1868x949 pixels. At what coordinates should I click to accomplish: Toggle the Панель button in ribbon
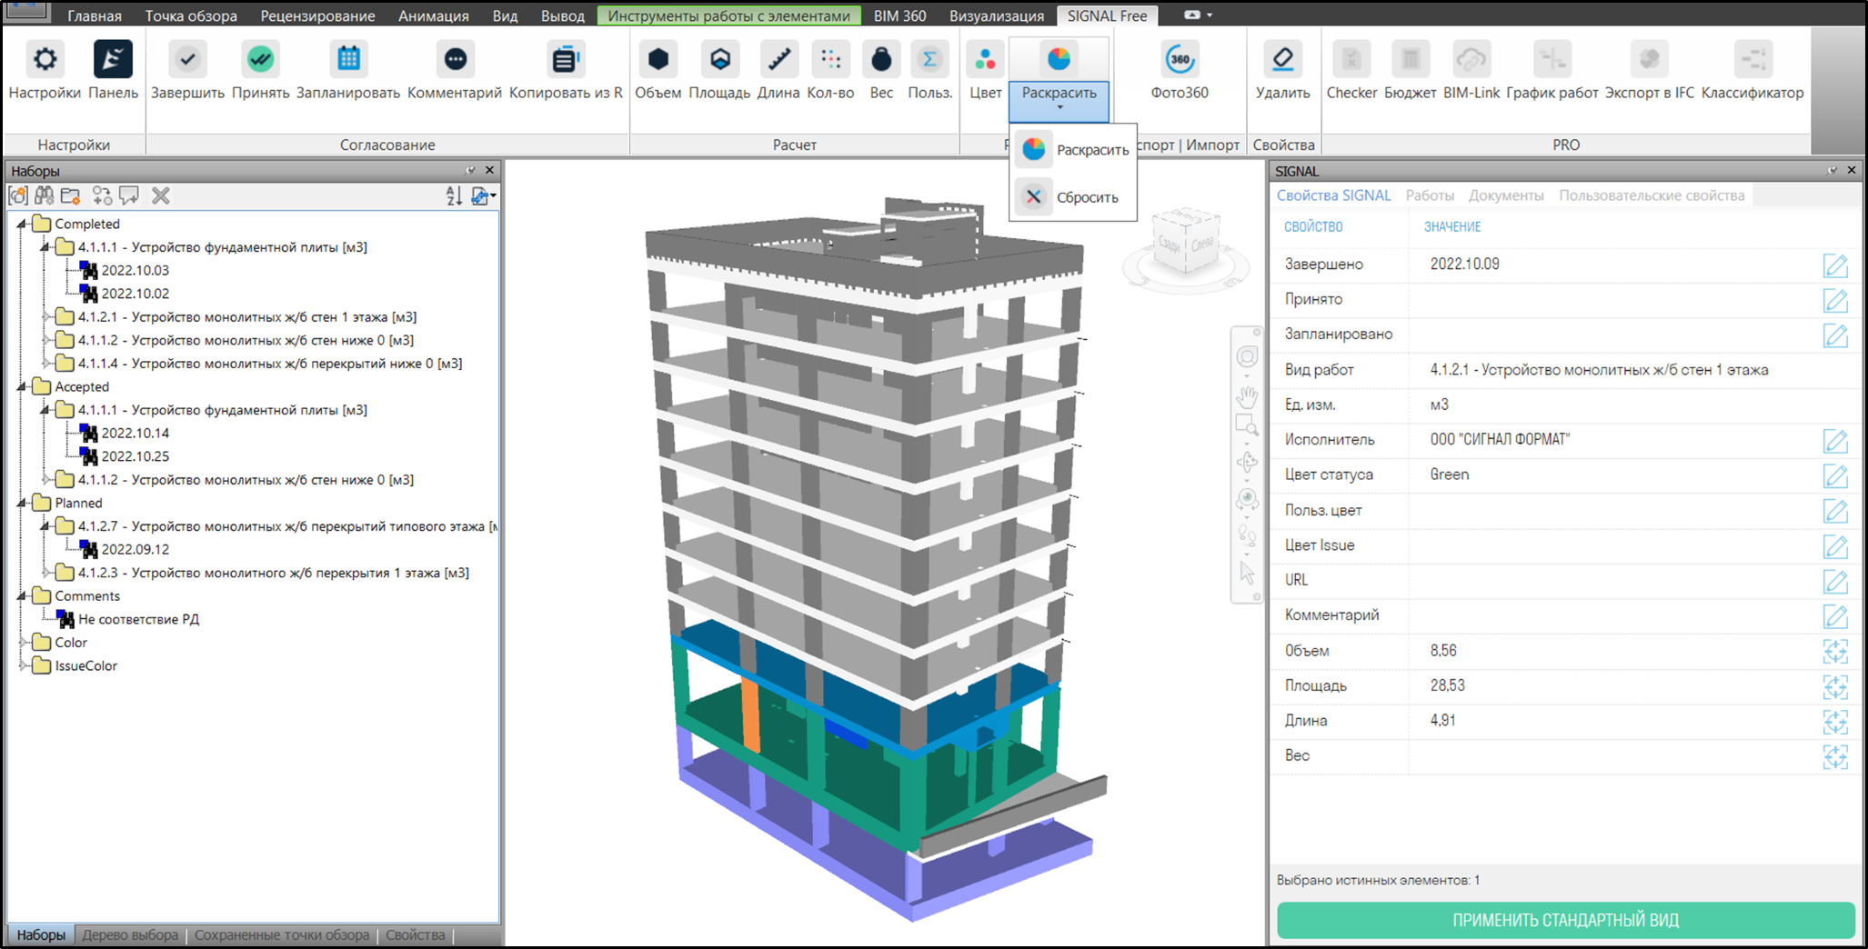[113, 60]
